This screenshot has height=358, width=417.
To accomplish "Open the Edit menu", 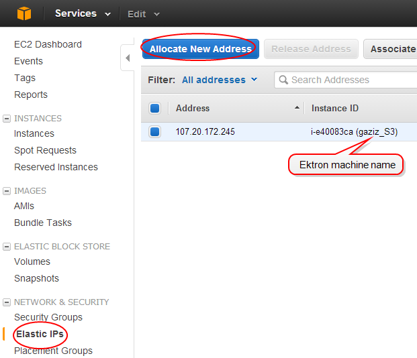I will [x=143, y=14].
